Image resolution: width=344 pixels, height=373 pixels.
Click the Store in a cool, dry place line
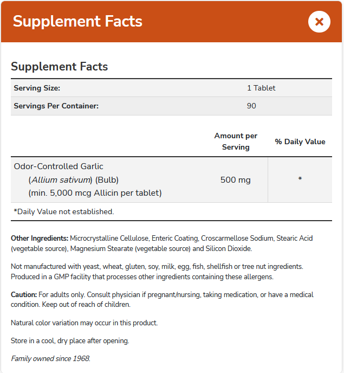[x=70, y=340]
